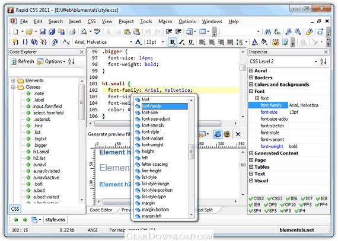Expand the Tables category in Inspector

point(251,167)
